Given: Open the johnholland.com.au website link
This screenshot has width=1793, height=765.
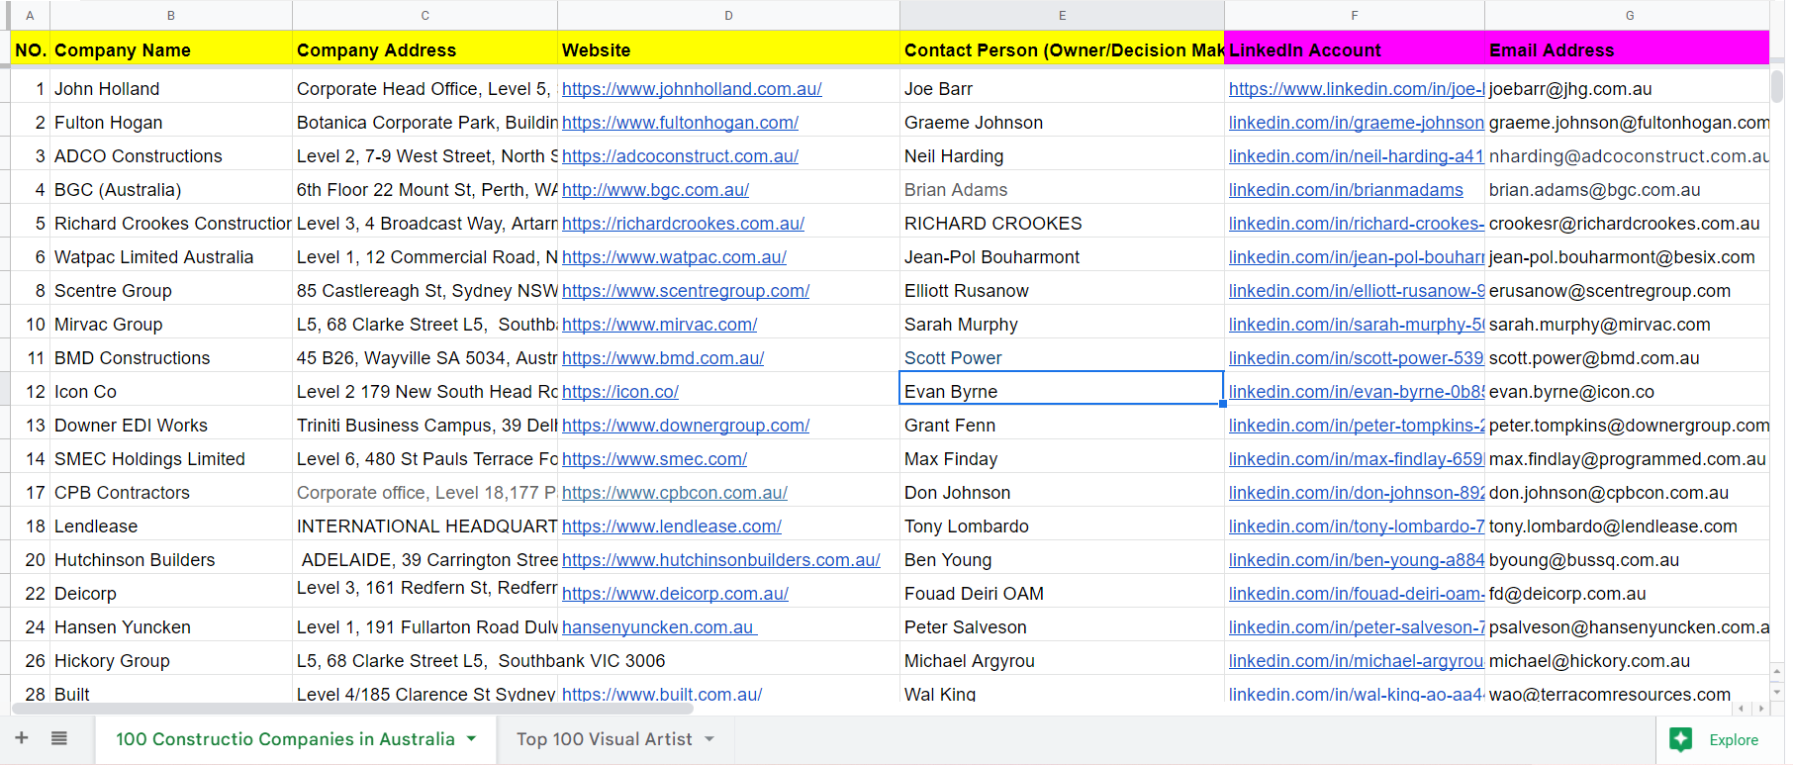Looking at the screenshot, I should 692,89.
